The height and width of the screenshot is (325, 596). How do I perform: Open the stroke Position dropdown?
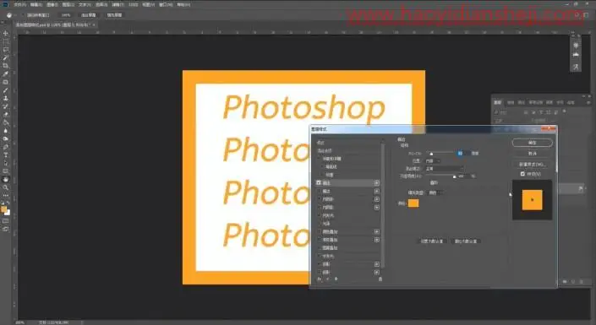coord(433,161)
